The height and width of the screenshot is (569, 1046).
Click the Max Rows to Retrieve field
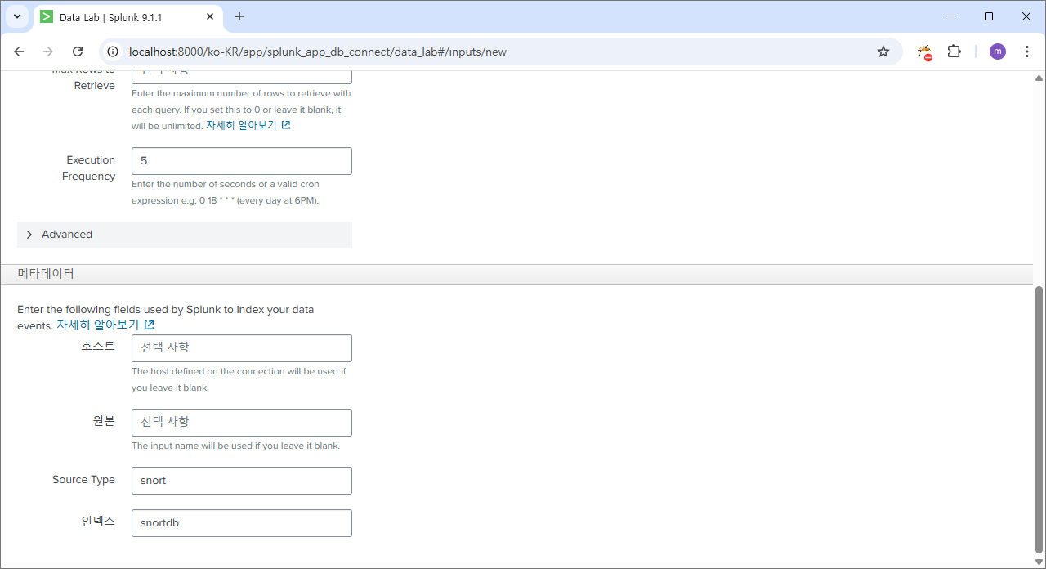click(242, 76)
